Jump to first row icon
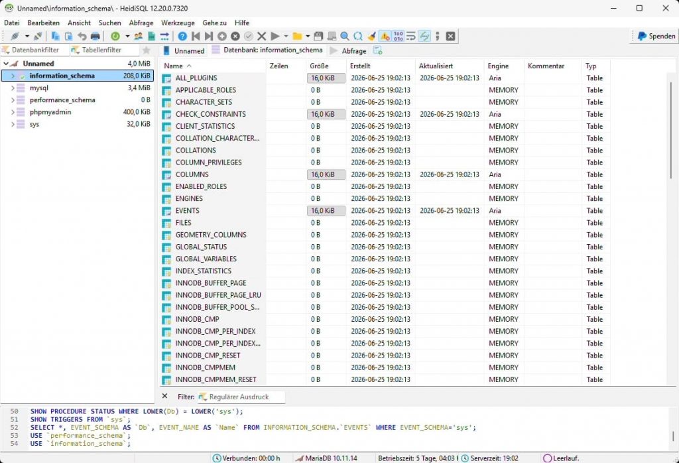The image size is (679, 463). [196, 36]
